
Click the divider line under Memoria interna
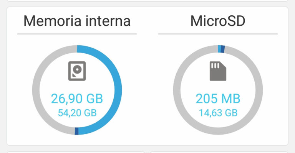(77, 34)
